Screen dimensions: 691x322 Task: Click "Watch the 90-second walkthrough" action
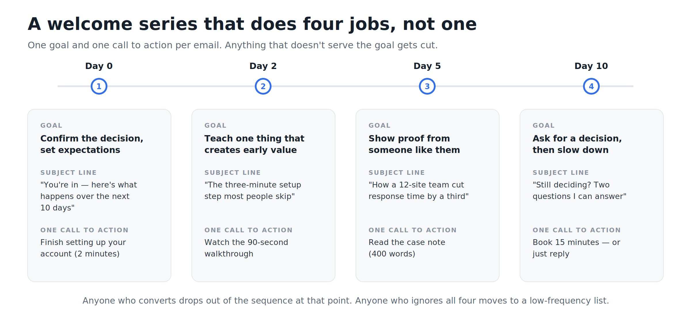[246, 248]
